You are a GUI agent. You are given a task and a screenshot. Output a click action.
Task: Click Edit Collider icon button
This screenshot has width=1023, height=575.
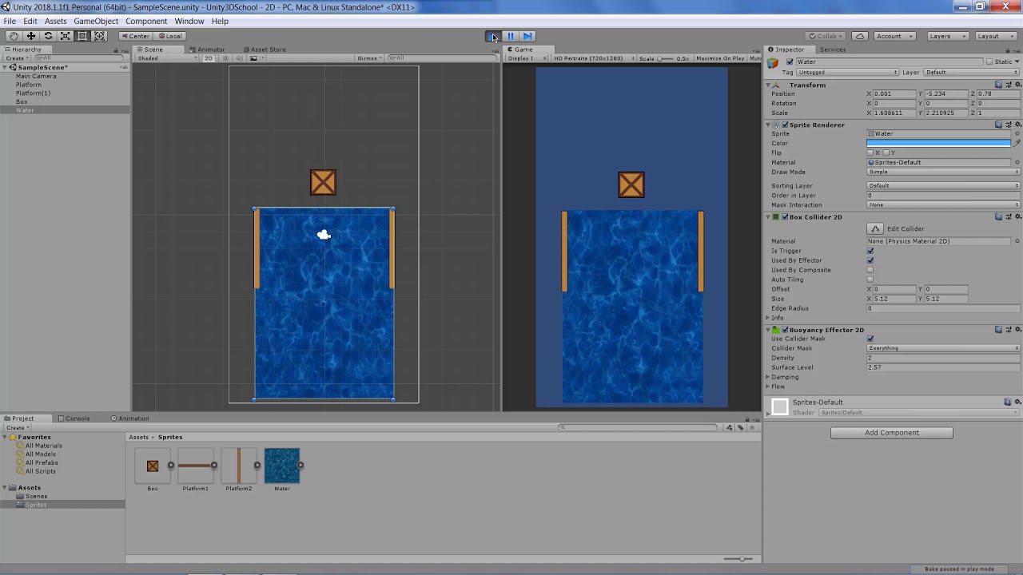pos(875,229)
